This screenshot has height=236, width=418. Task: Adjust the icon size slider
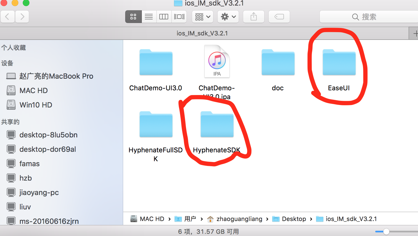pyautogui.click(x=386, y=232)
